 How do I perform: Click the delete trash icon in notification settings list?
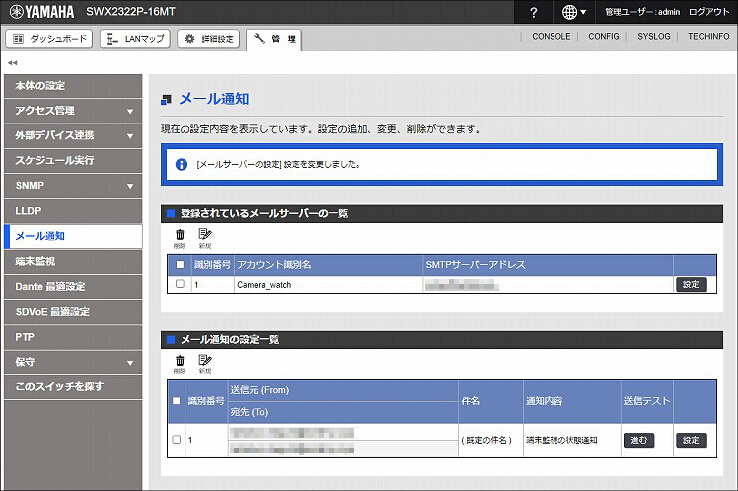[x=180, y=364]
